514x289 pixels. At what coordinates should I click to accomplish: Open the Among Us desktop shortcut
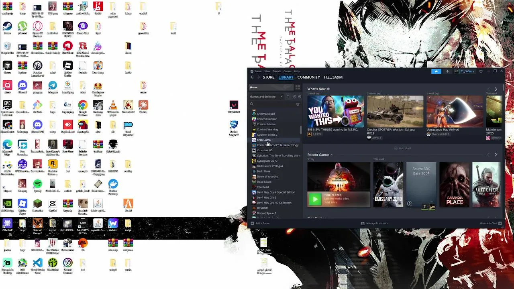(83, 127)
